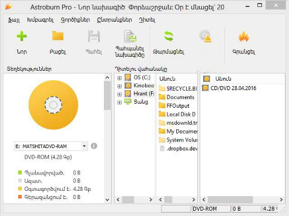Click the Դիտելու վահանակը panel label

[141, 69]
